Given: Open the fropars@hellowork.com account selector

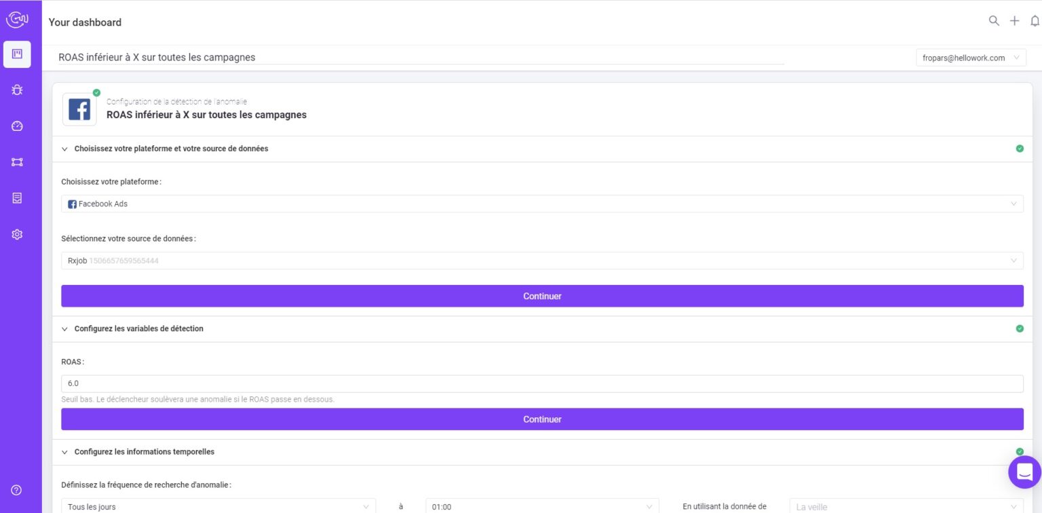Looking at the screenshot, I should (970, 58).
